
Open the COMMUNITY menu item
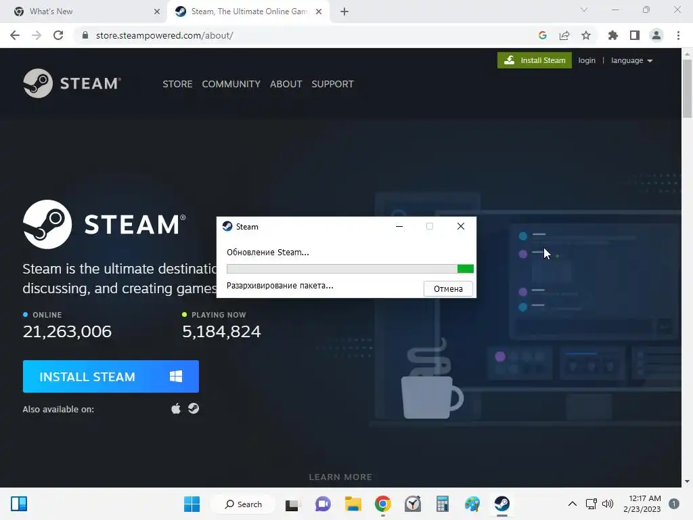tap(231, 84)
